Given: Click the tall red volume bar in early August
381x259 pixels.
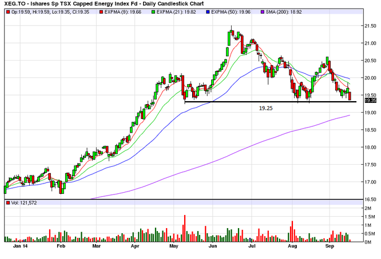Looking at the screenshot, I should point(292,231).
